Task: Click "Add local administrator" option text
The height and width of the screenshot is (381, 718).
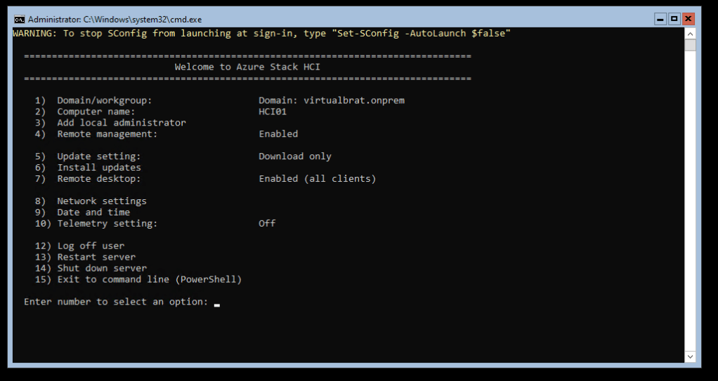Action: coord(122,123)
